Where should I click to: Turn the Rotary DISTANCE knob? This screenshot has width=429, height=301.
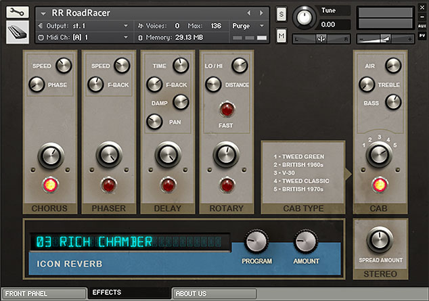point(213,85)
